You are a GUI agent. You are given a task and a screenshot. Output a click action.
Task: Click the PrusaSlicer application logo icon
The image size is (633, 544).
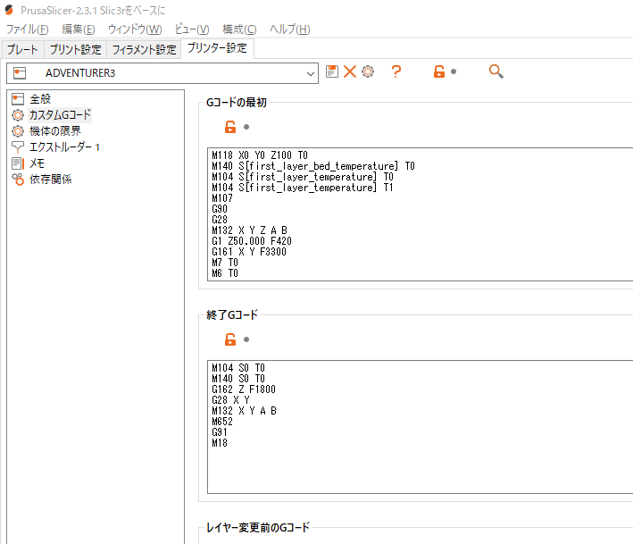point(9,10)
